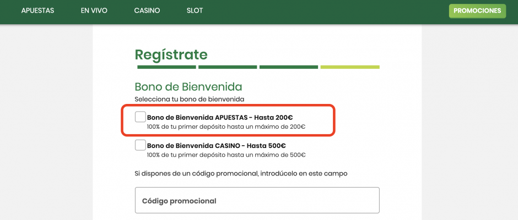
Task: Click the light green final progress step
Action: tap(350, 67)
